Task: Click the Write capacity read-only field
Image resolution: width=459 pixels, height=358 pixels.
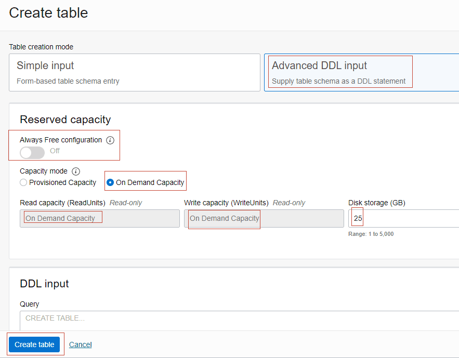Action: [264, 218]
